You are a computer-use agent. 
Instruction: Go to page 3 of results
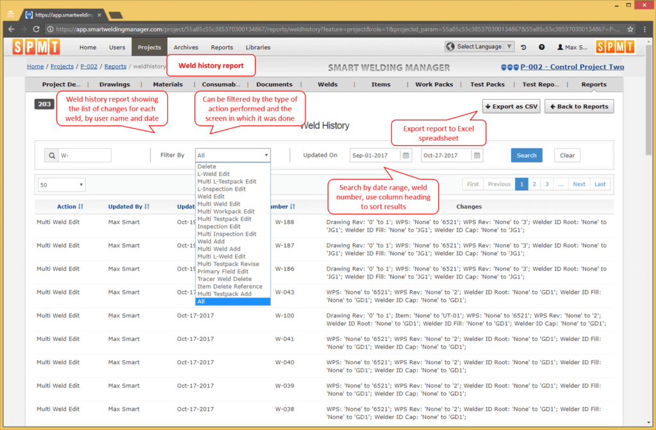click(x=547, y=184)
